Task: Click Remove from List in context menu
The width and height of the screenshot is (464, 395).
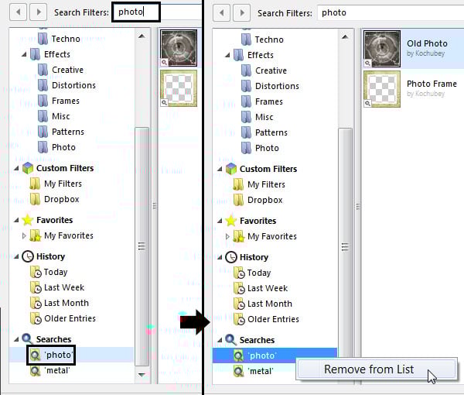Action: 368,369
